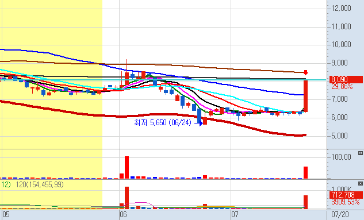Click the 6,000 price axis label
Viewport: 364px width, 220px height.
click(x=339, y=117)
